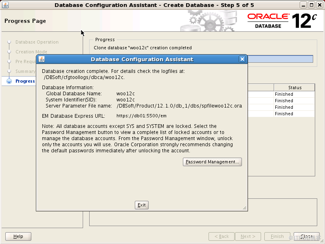Viewport: 325px width, 244px height.
Task: Click the disabled Next button
Action: tap(248, 236)
